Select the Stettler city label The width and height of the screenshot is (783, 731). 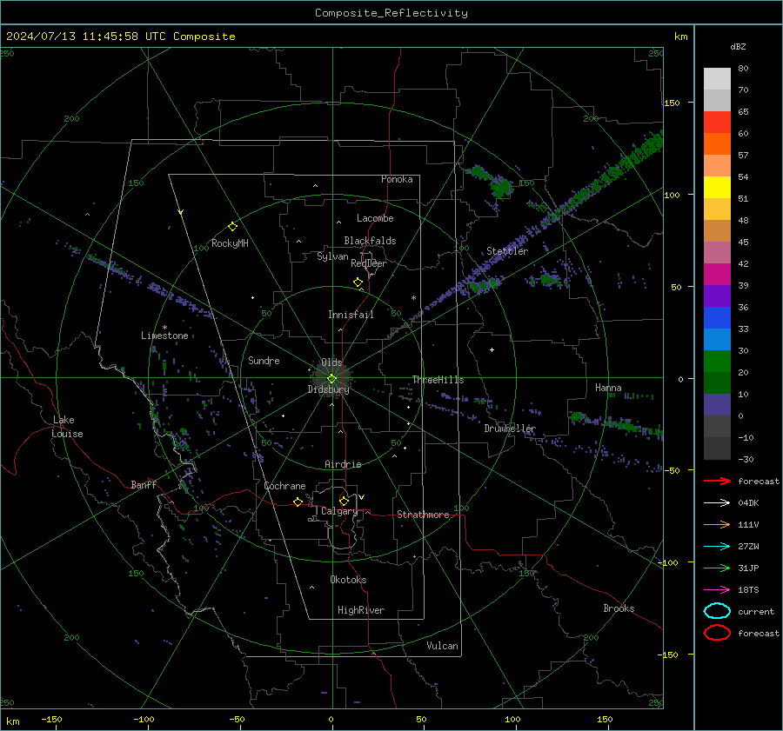pos(507,251)
